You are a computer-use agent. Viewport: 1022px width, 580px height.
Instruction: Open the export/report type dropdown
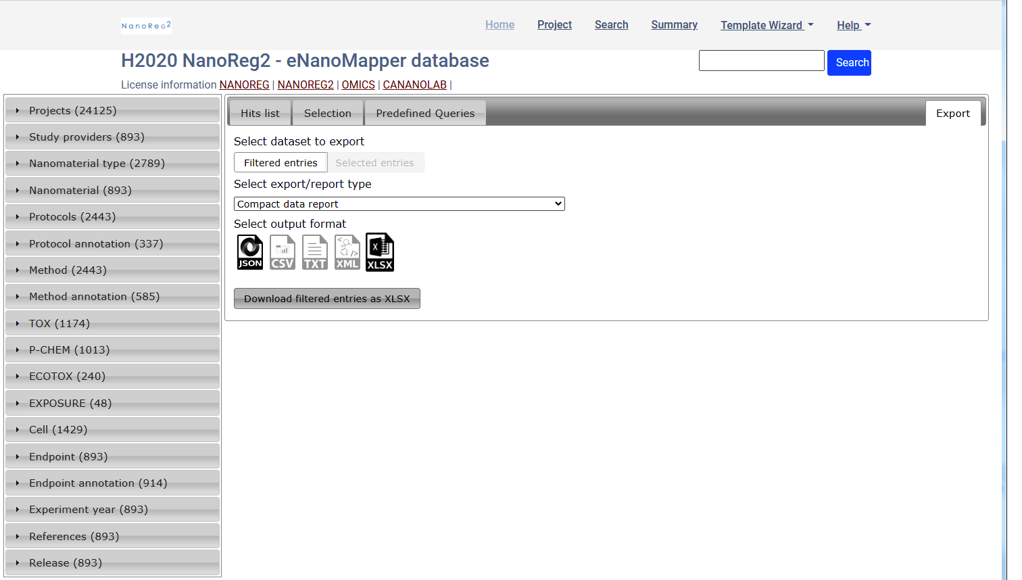(399, 204)
